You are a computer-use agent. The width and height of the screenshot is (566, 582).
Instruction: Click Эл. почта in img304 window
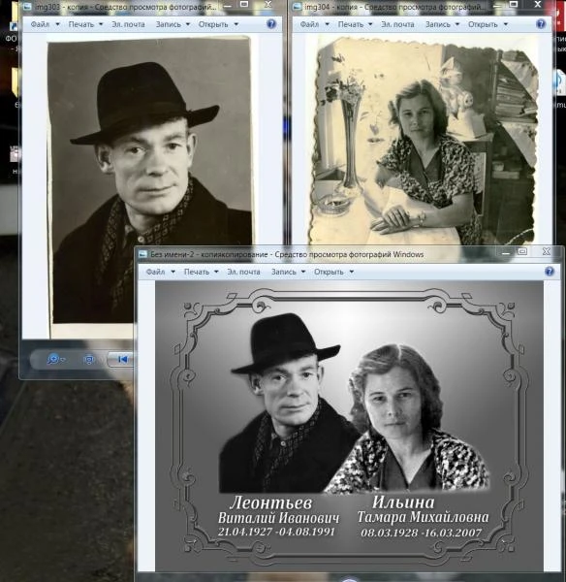397,24
